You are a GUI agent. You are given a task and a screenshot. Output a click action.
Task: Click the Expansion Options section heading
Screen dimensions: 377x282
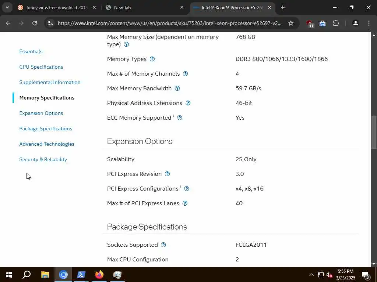(140, 141)
